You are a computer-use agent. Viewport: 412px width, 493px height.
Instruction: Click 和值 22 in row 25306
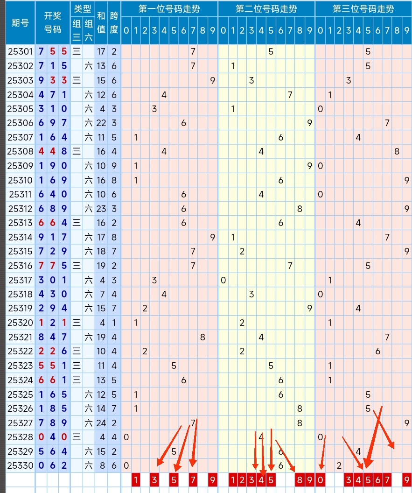click(x=101, y=123)
